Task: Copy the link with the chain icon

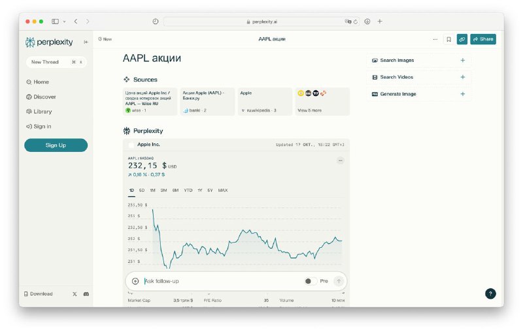Action: [462, 39]
